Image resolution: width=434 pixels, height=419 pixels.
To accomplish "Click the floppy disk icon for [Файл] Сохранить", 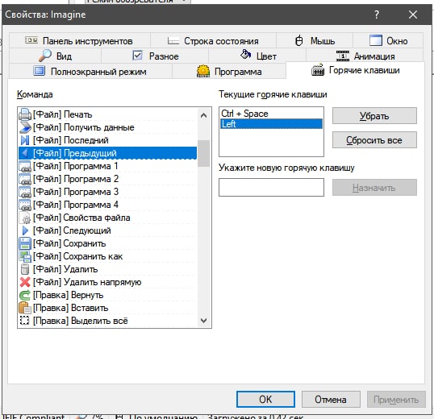I will 25,243.
